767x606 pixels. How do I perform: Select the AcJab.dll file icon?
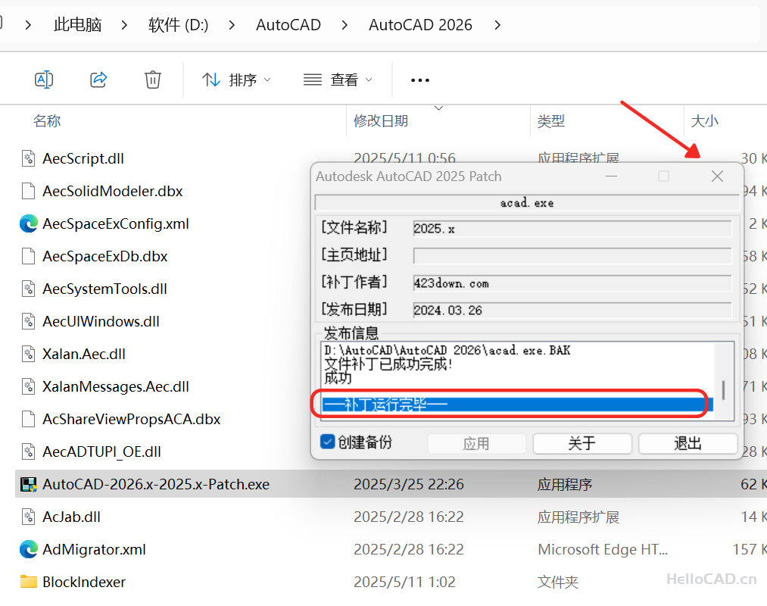pyautogui.click(x=28, y=517)
